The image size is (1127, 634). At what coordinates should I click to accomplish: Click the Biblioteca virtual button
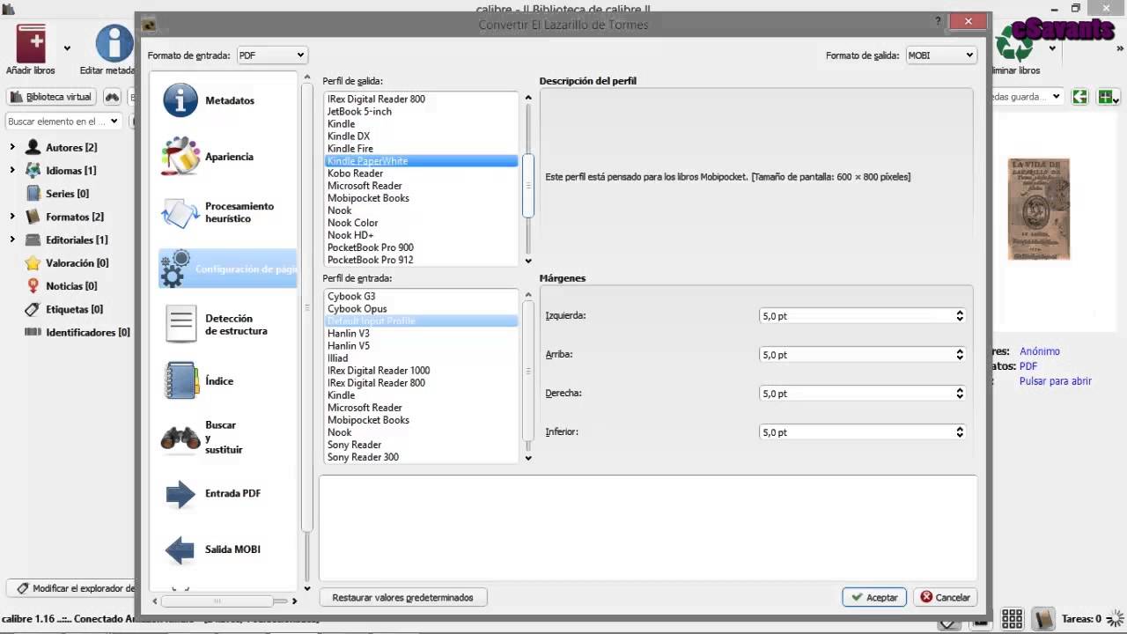pos(51,97)
